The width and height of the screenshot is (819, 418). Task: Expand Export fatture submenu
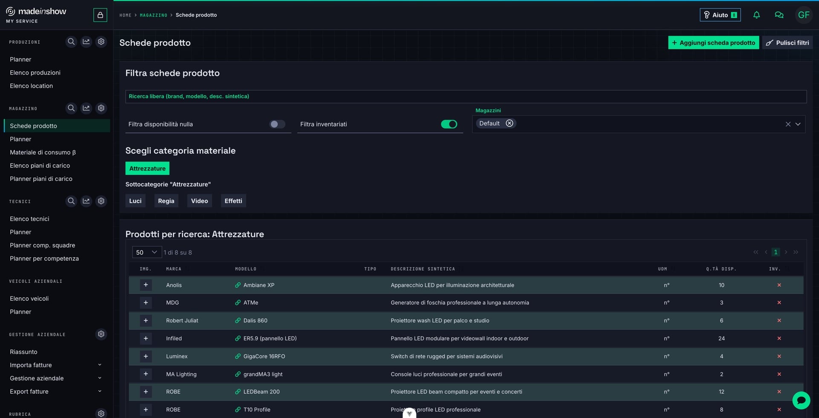tap(100, 391)
